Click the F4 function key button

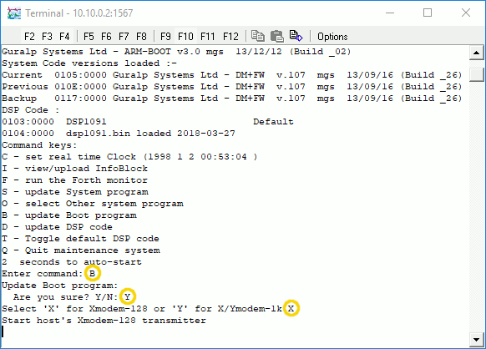point(64,37)
